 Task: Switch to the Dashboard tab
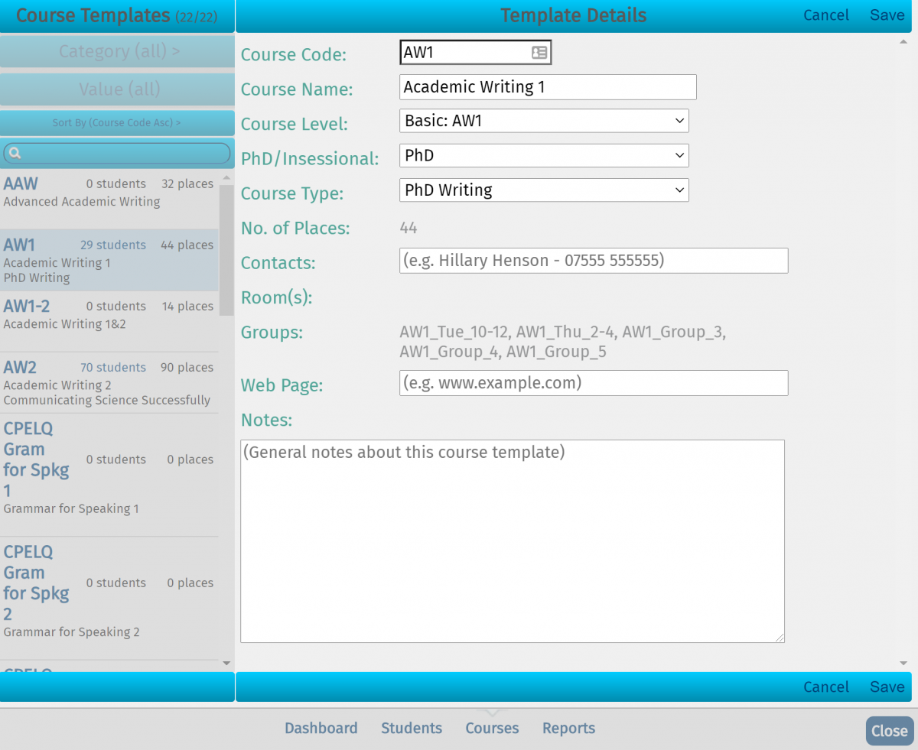321,728
